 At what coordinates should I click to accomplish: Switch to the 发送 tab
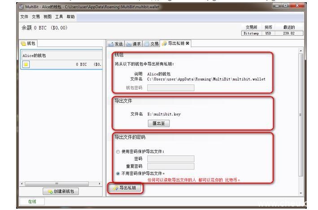[115, 44]
